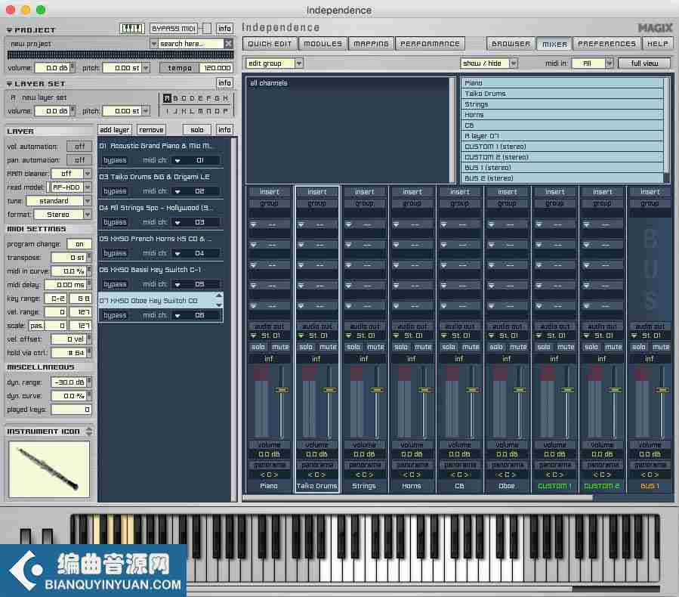
Task: Mute the Piano mixer channel
Action: pyautogui.click(x=280, y=347)
